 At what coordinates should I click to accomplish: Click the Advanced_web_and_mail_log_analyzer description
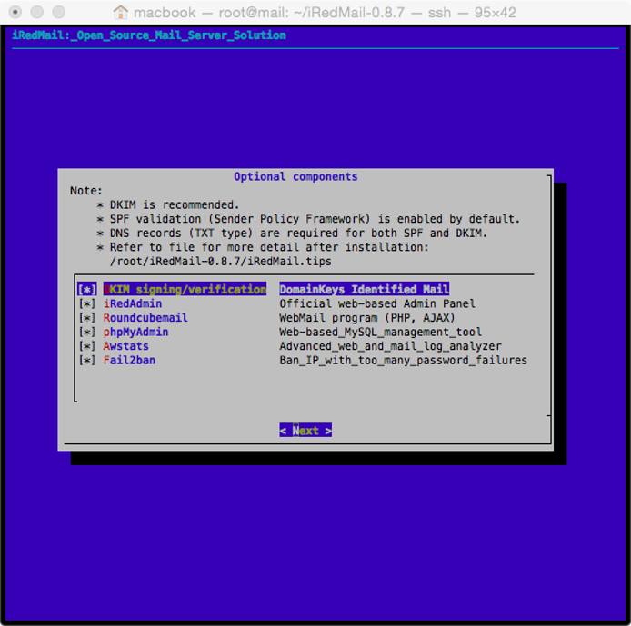(390, 346)
